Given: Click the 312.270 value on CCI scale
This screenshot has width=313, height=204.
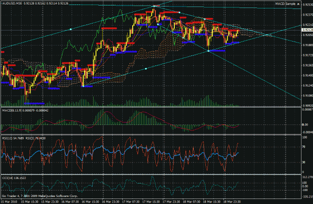Looking at the screenshot, I should (307, 177).
